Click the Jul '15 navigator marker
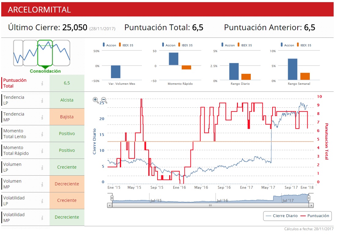Screen dimensions: 337x236 [156, 200]
